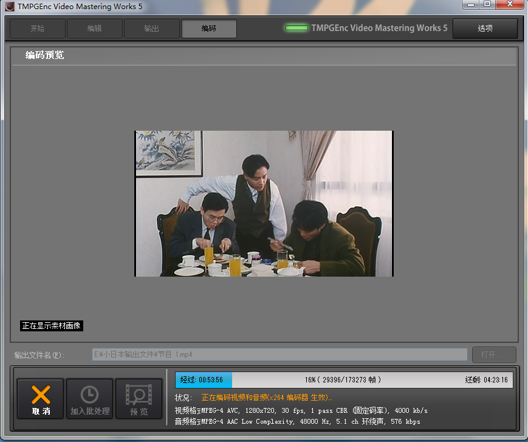Click the TMPGEnc app icon in title bar
This screenshot has width=528, height=442.
pyautogui.click(x=9, y=6)
